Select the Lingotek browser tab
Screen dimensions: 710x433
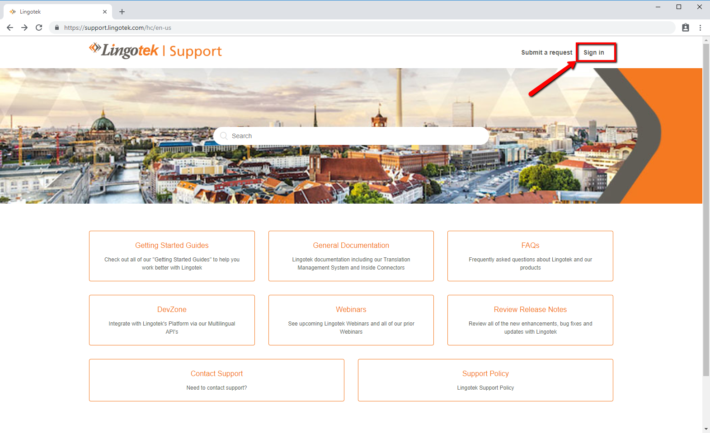click(58, 12)
